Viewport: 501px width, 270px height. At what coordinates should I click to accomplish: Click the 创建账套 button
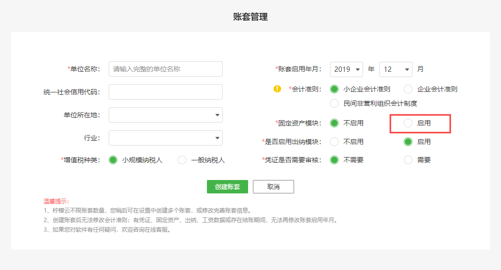click(x=227, y=187)
